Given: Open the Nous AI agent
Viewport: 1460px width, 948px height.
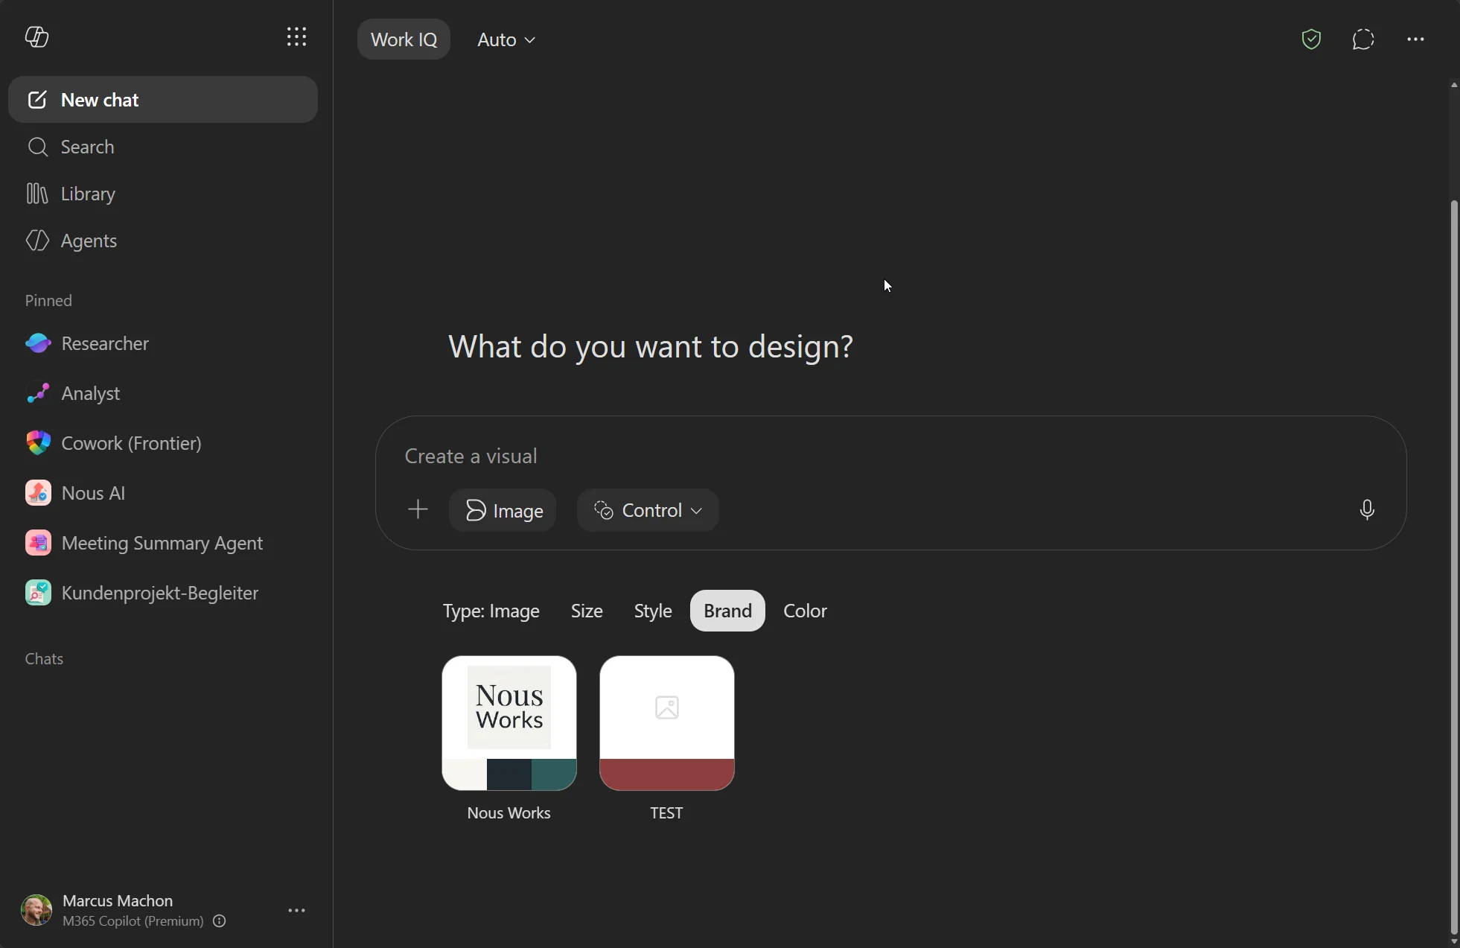Looking at the screenshot, I should (x=163, y=493).
